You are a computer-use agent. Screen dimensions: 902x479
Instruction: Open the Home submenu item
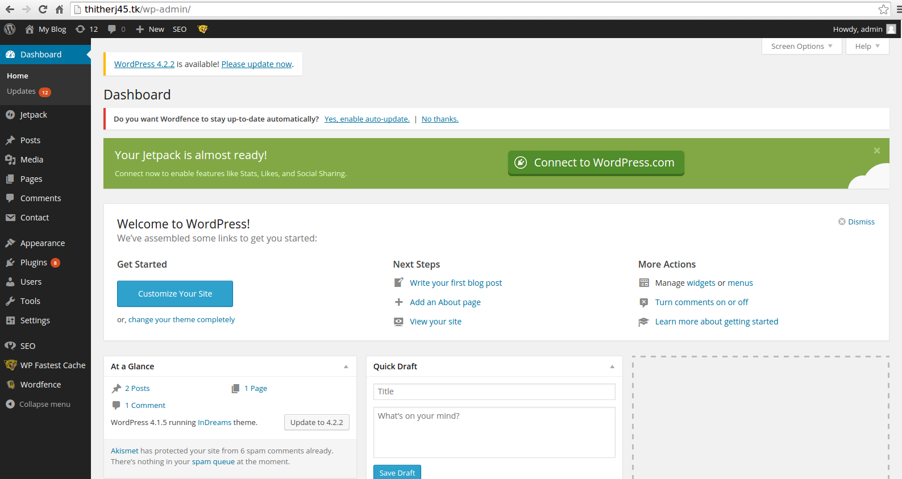[18, 76]
